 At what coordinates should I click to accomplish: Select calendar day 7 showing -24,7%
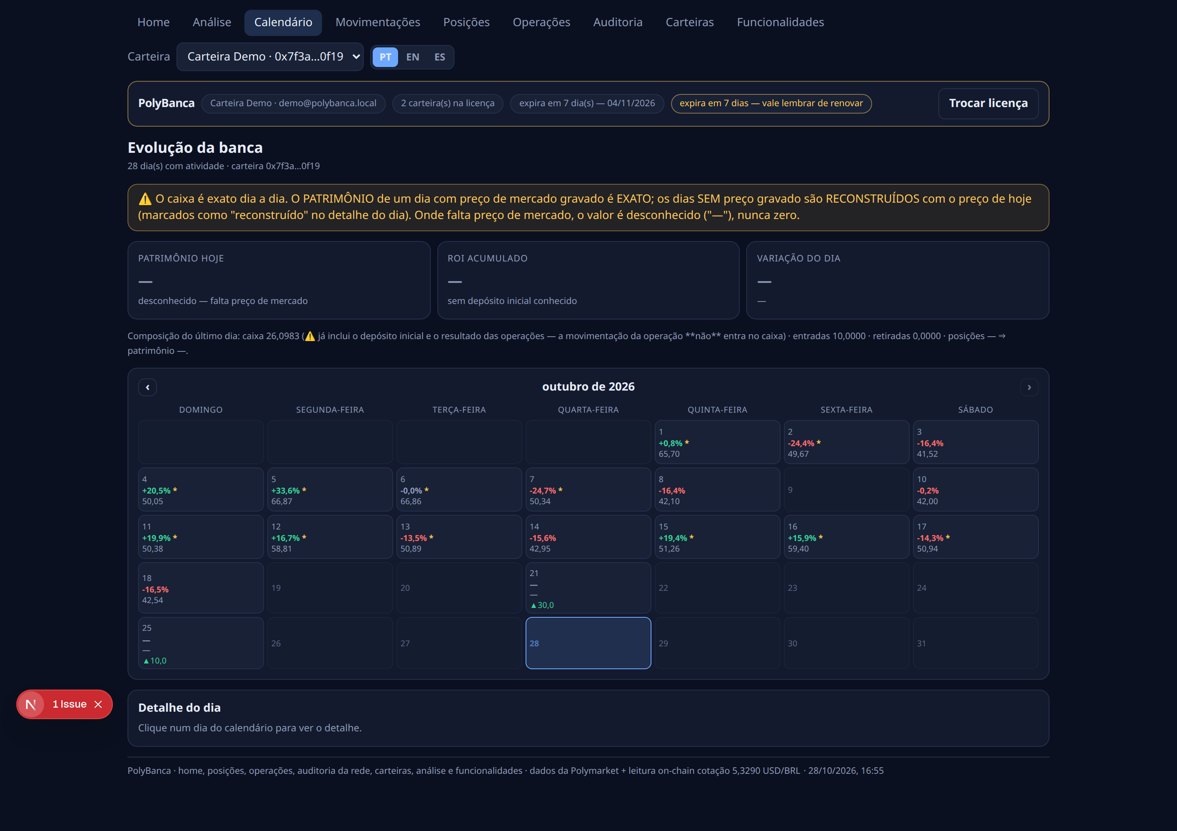[588, 489]
